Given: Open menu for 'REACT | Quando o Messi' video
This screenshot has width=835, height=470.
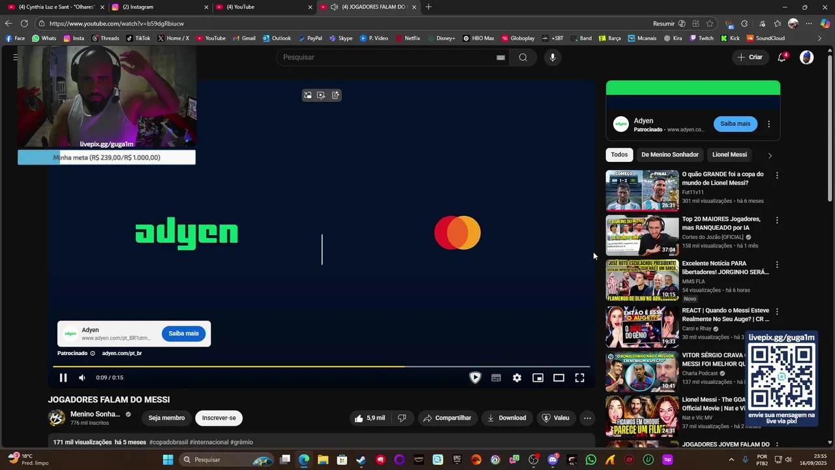Looking at the screenshot, I should tap(777, 312).
